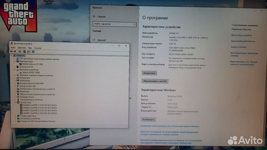Click the Программные устройства icon
Viewport: 267px width, 150px height.
click(18, 100)
